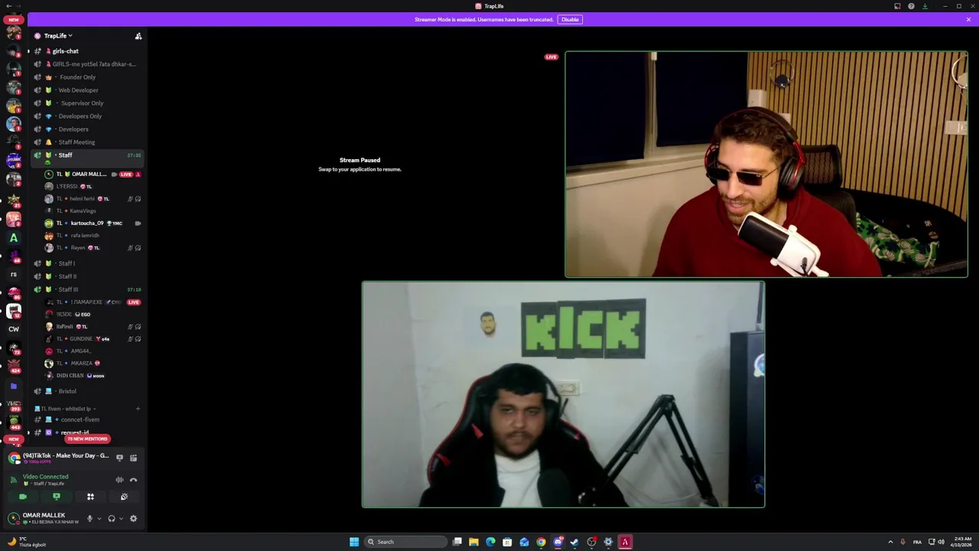The height and width of the screenshot is (551, 979).
Task: Open Google Chrome from taskbar
Action: [x=541, y=542]
